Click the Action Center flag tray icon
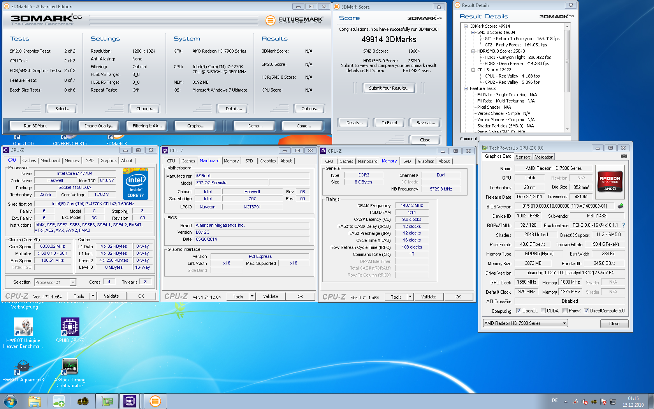 [603, 402]
